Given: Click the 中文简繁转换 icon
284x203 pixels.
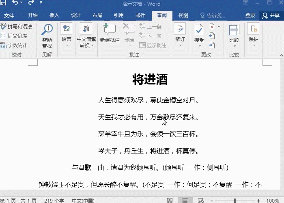Looking at the screenshot, I should coord(86,28).
